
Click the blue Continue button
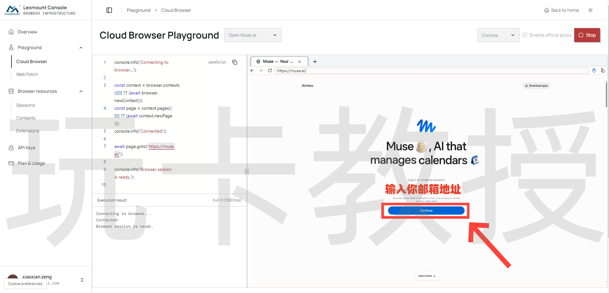[x=426, y=210]
